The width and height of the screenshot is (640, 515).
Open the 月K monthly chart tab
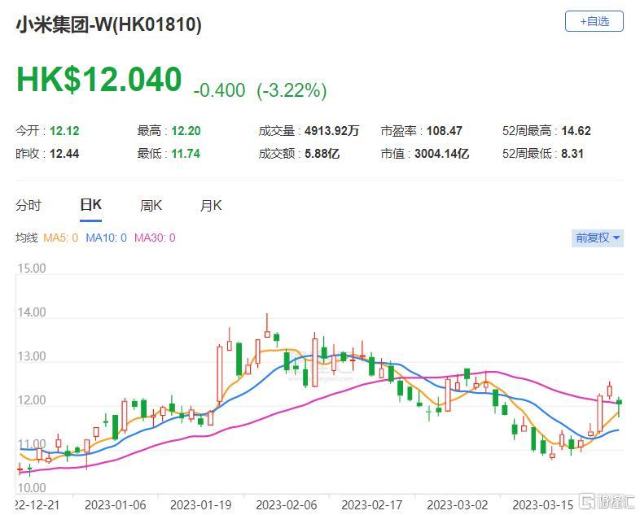point(211,205)
